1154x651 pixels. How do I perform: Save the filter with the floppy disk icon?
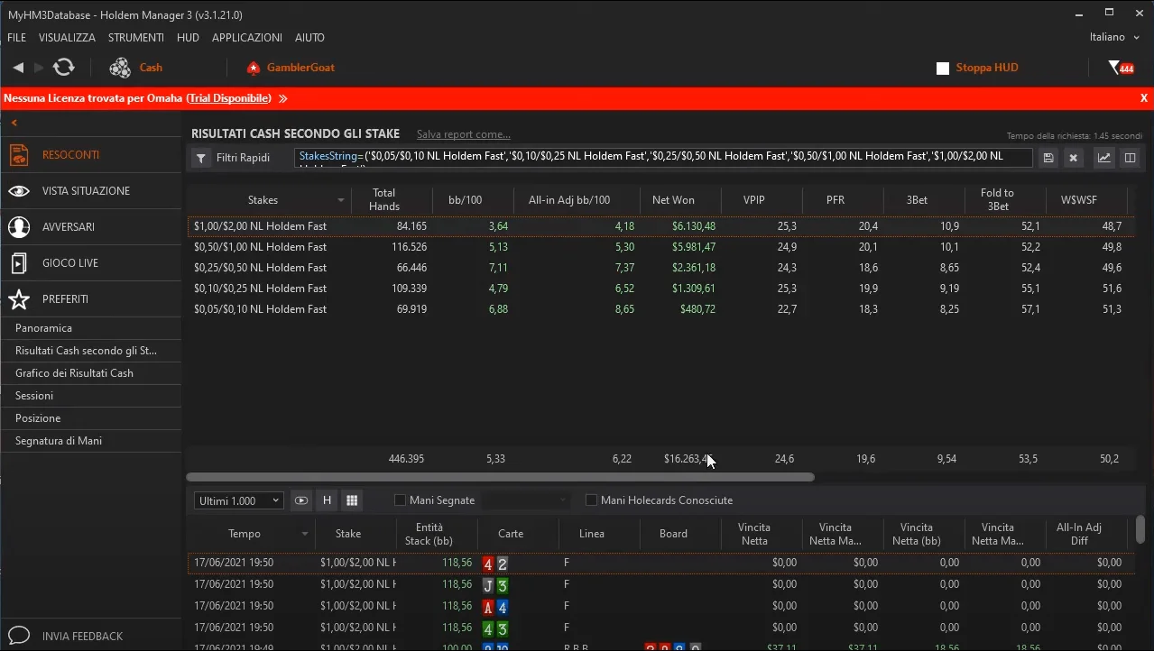(x=1048, y=158)
